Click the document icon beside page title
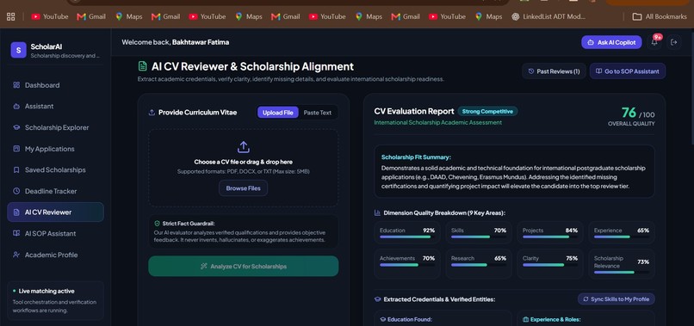This screenshot has width=694, height=326. point(142,66)
